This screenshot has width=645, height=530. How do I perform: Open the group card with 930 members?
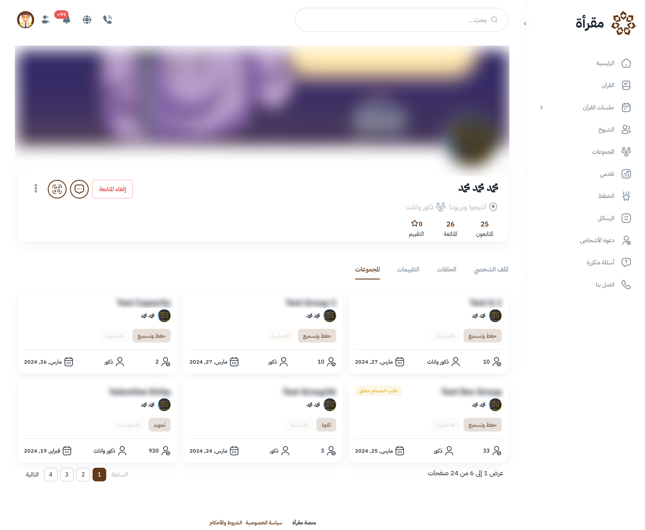tap(97, 421)
